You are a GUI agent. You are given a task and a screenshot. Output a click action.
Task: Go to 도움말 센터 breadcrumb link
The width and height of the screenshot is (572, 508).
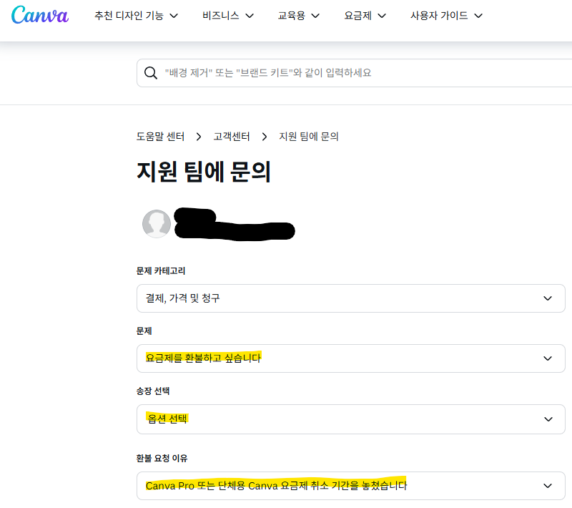pyautogui.click(x=160, y=137)
